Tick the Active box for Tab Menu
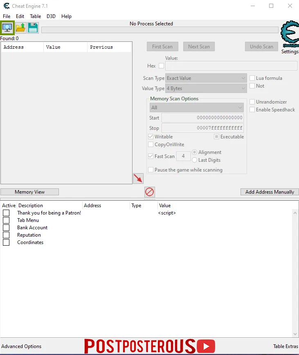The height and width of the screenshot is (355, 299). [x=6, y=220]
